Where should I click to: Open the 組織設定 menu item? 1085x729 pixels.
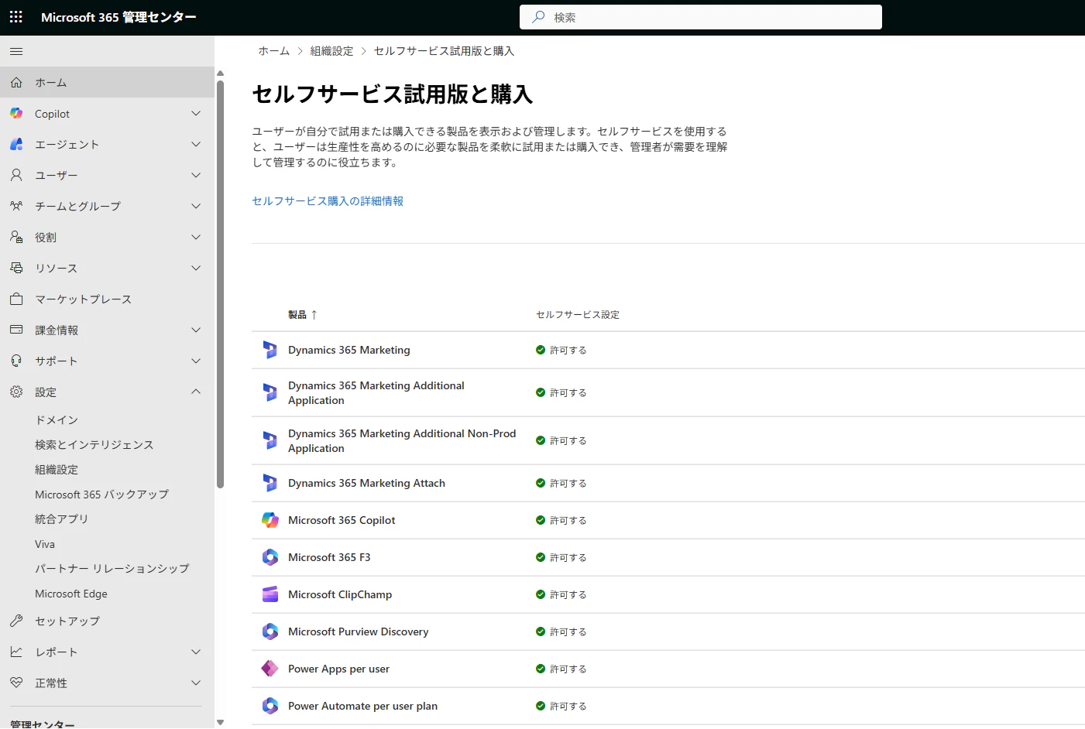pyautogui.click(x=56, y=469)
